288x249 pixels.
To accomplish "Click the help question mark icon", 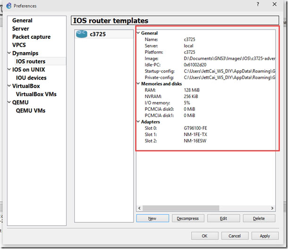I will coord(258,4).
